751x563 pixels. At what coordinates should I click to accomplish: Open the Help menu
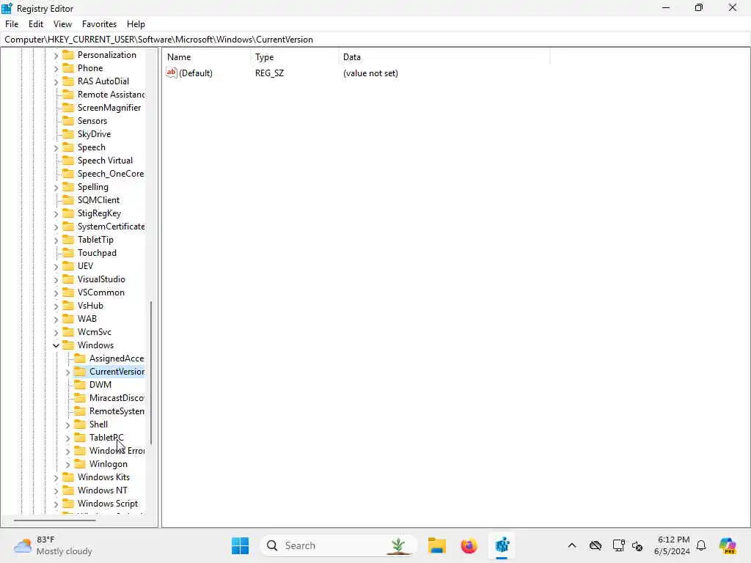click(136, 24)
